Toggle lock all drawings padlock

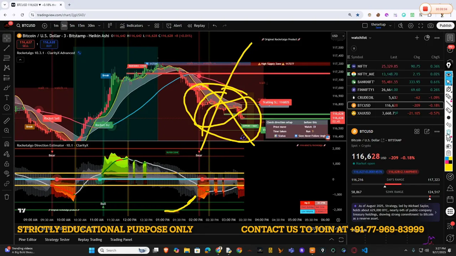click(6, 164)
